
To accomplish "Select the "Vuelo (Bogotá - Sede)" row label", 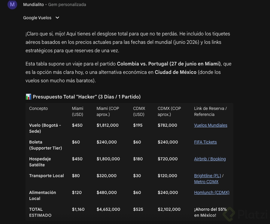I will coord(45,128).
